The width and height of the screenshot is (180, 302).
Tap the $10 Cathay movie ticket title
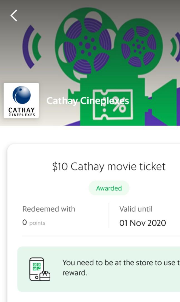click(109, 167)
